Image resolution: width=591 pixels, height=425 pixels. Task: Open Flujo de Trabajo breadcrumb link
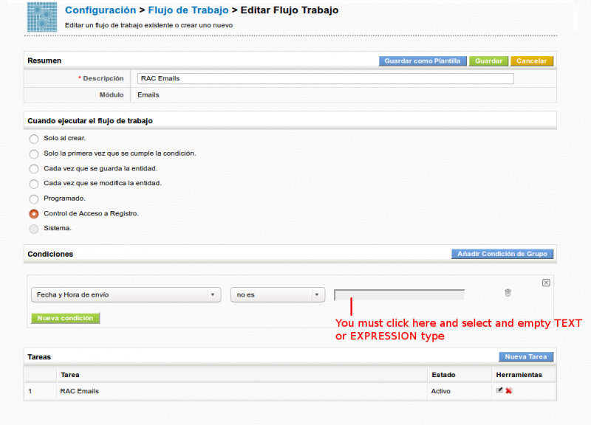pos(188,10)
